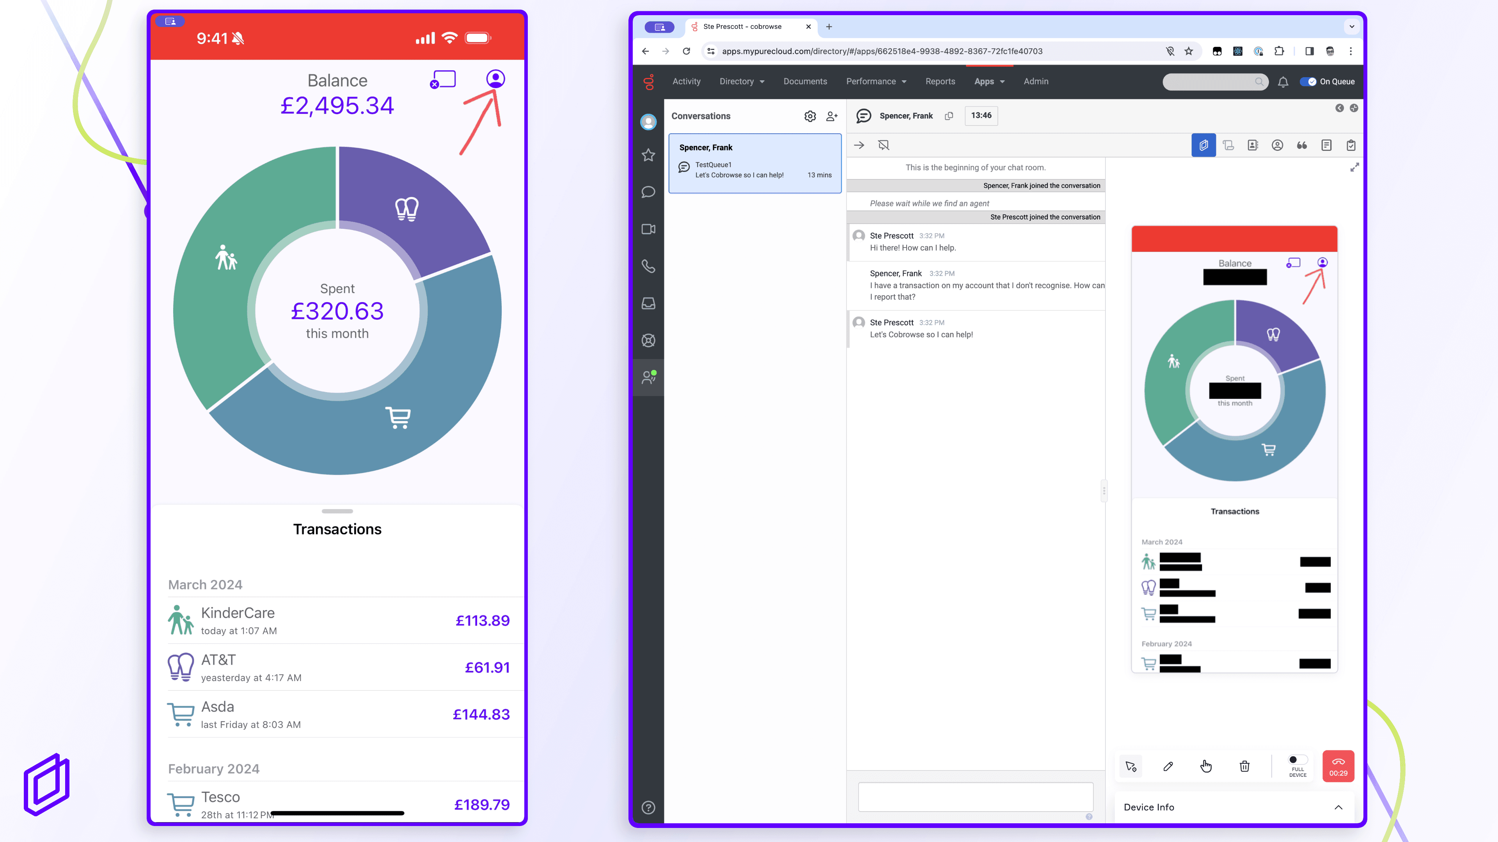Click the trash icon to clear annotations
The image size is (1498, 842).
tap(1244, 766)
